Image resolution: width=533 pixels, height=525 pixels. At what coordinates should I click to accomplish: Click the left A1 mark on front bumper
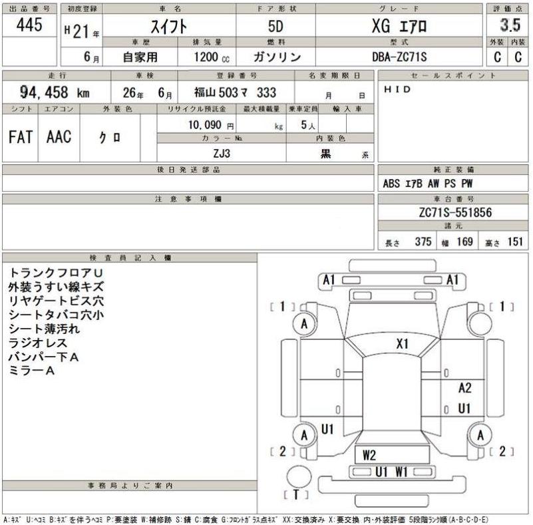click(x=328, y=280)
